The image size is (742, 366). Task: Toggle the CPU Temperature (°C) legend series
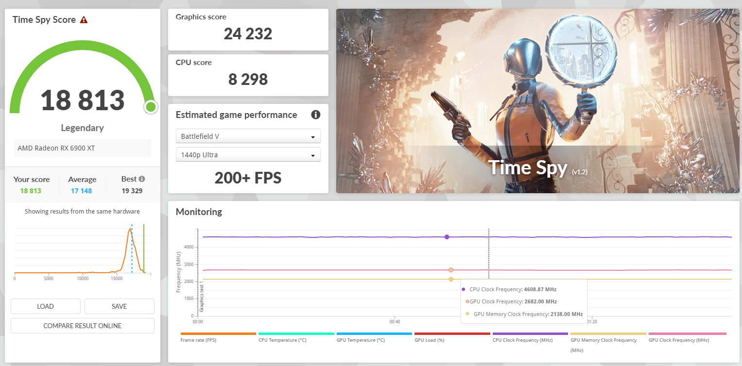coord(296,338)
